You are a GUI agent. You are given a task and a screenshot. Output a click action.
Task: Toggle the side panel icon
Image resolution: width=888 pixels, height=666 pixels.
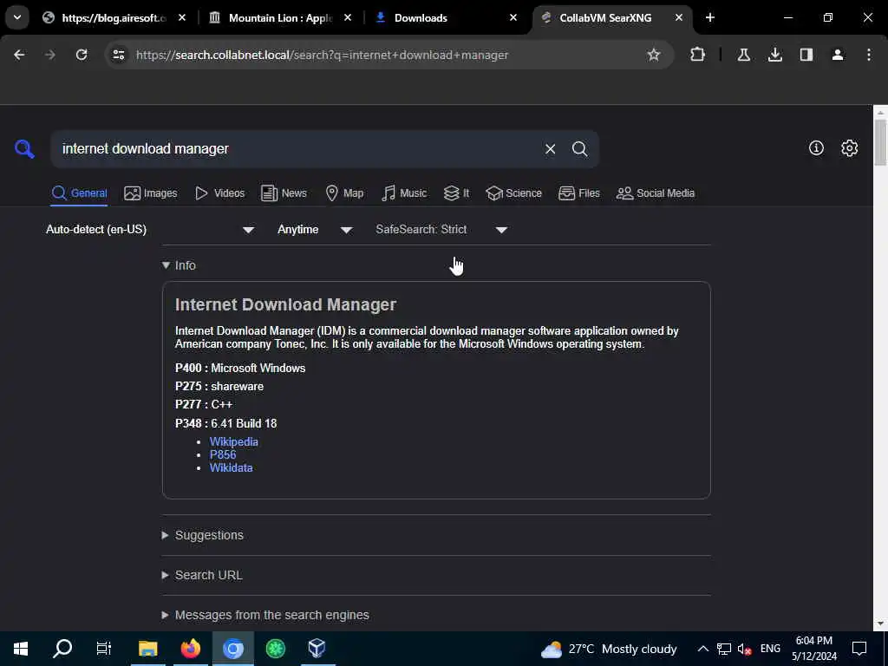pos(806,55)
